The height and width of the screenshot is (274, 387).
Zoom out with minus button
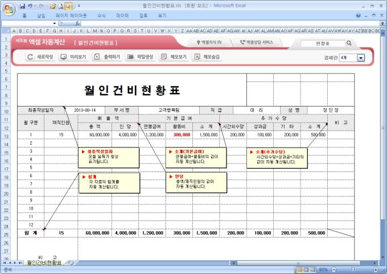pos(334,269)
